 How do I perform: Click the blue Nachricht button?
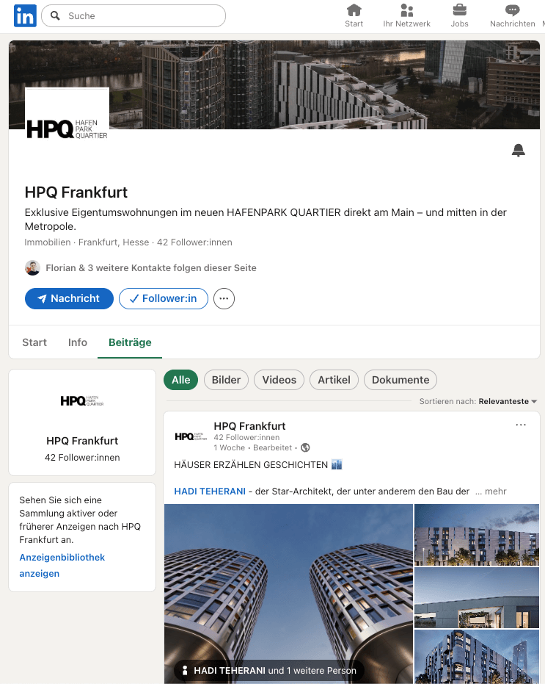[69, 299]
